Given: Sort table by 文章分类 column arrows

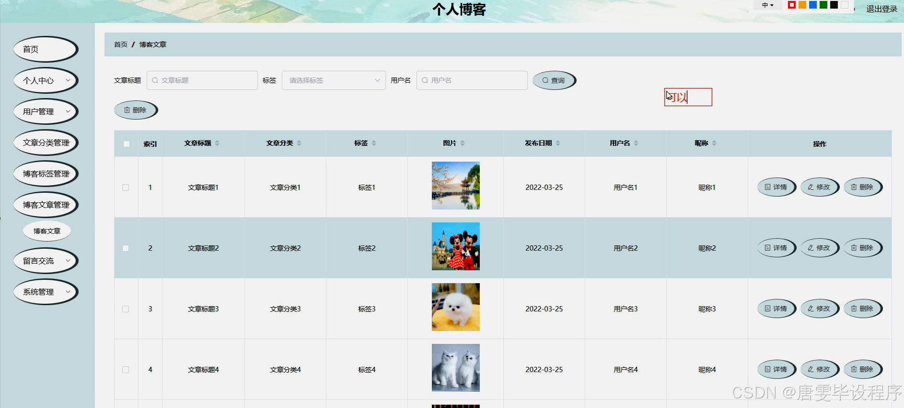Looking at the screenshot, I should pyautogui.click(x=299, y=143).
